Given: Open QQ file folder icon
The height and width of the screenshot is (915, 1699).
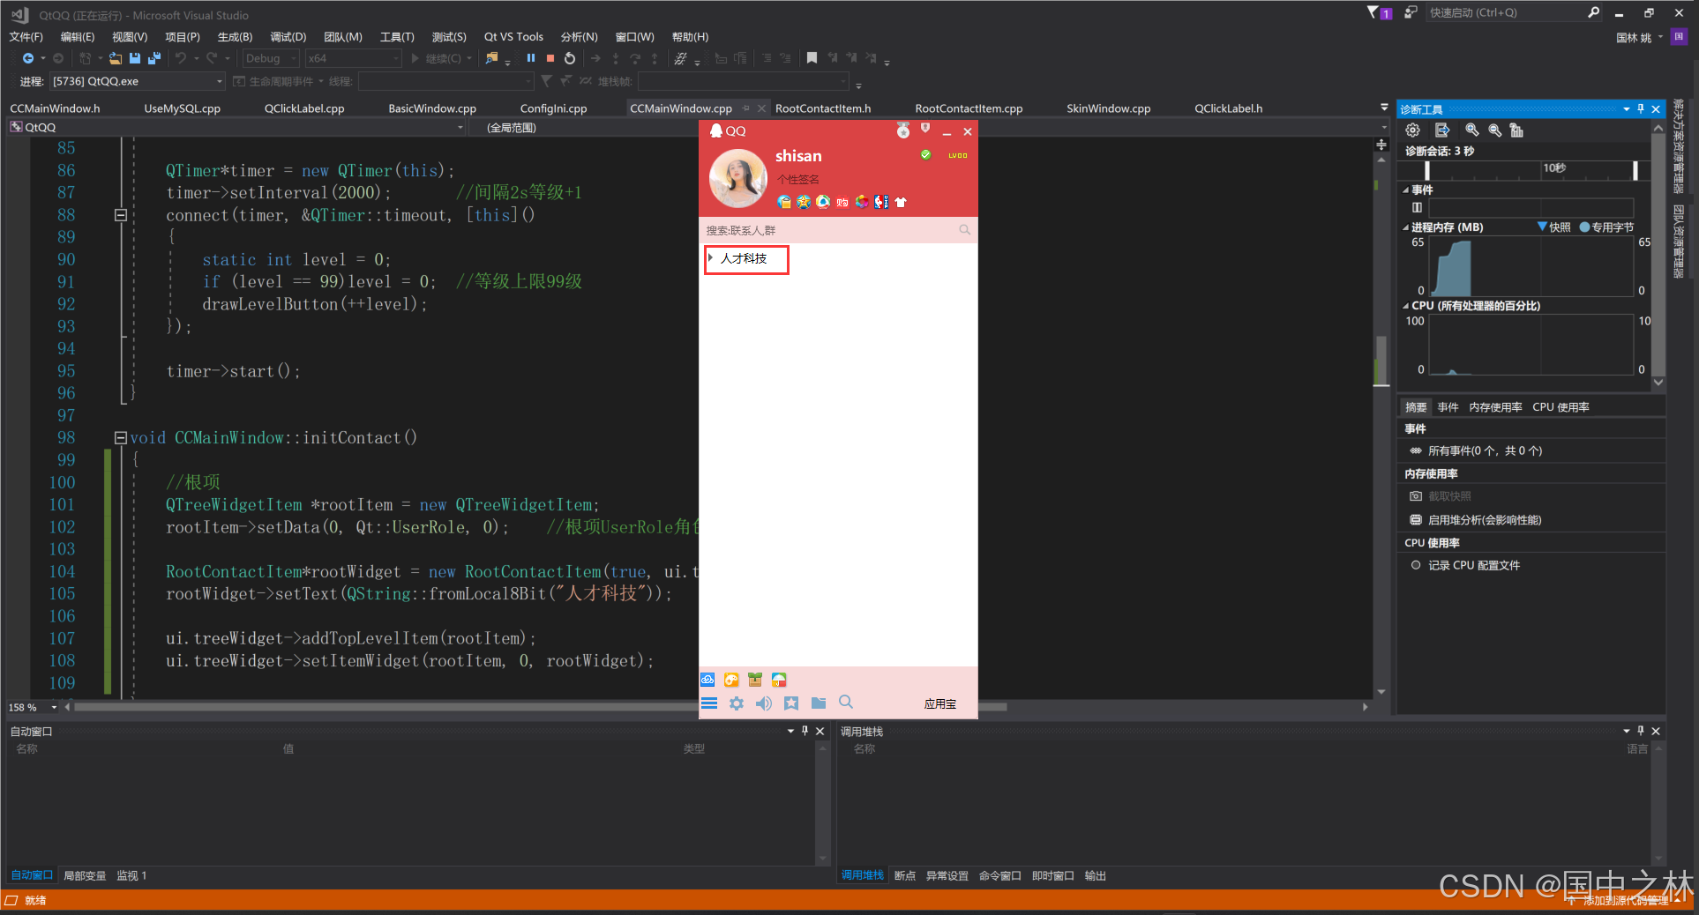Looking at the screenshot, I should tap(819, 703).
